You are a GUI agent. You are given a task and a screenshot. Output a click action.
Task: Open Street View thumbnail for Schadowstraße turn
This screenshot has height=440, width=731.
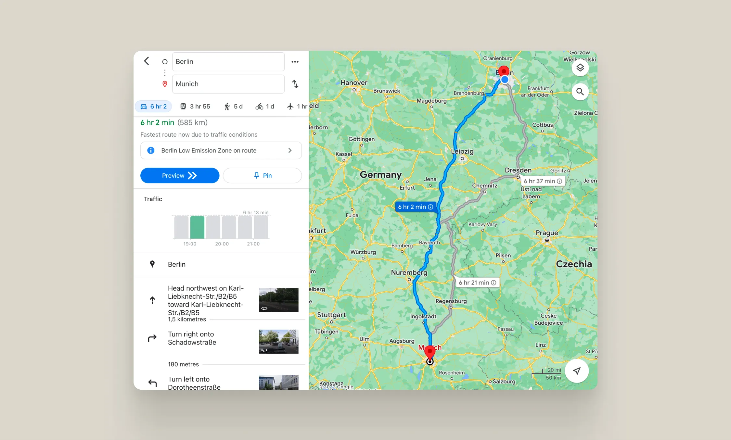coord(278,341)
